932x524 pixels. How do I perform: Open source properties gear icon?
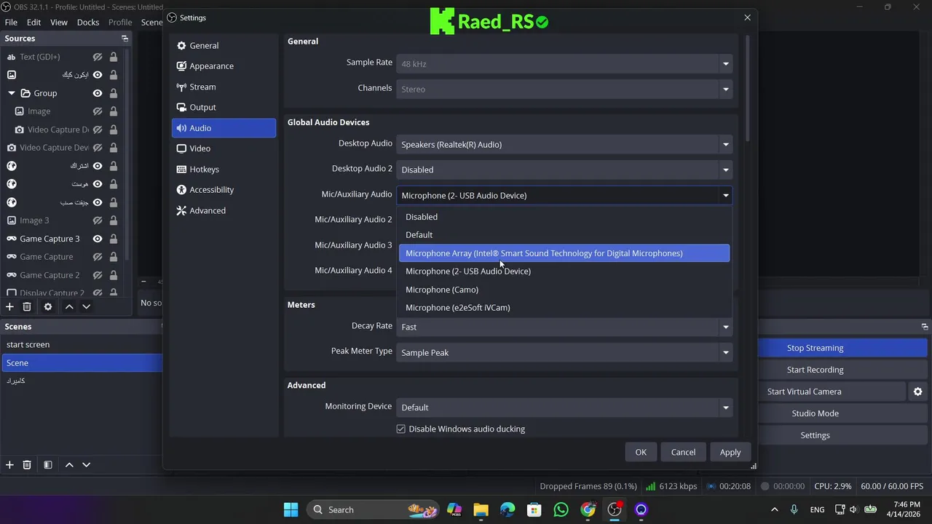[48, 307]
